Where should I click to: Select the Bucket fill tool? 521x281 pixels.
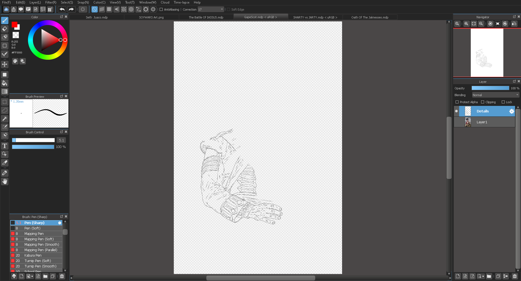[5, 83]
